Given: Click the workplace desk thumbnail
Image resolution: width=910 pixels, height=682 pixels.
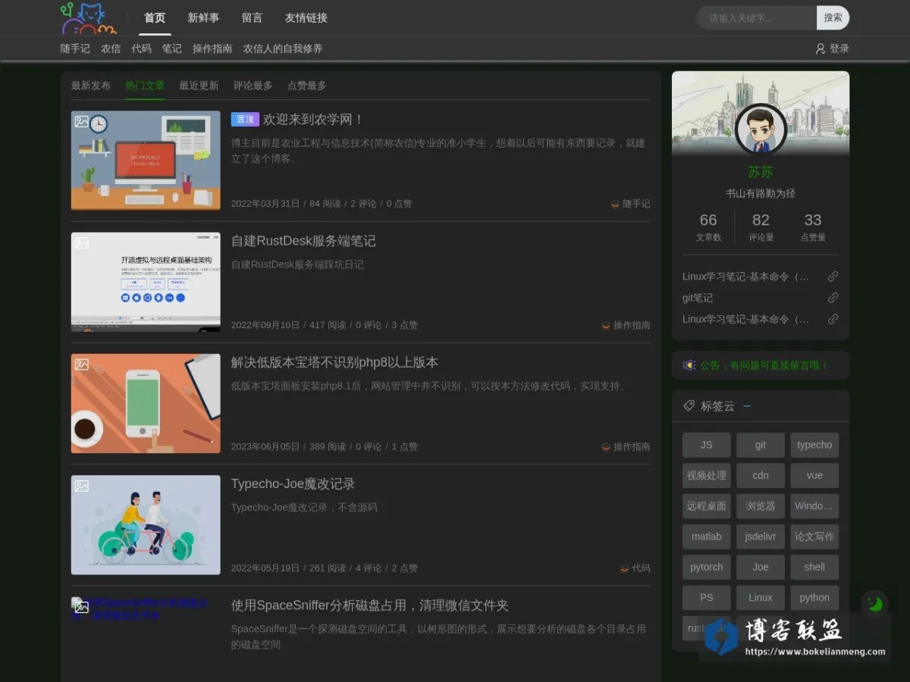Looking at the screenshot, I should click(x=146, y=161).
